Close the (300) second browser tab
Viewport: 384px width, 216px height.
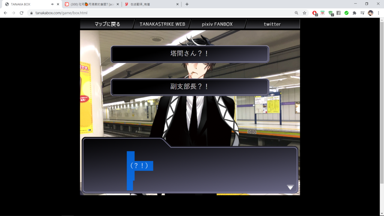[118, 4]
